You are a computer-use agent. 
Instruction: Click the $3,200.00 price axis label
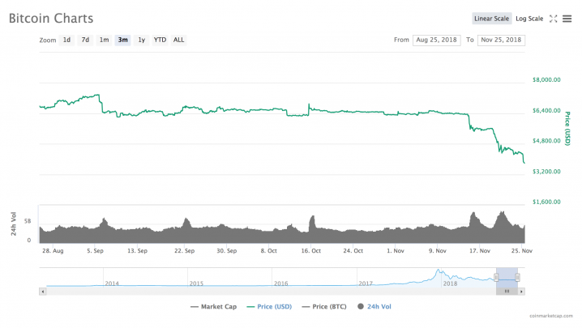[546, 172]
